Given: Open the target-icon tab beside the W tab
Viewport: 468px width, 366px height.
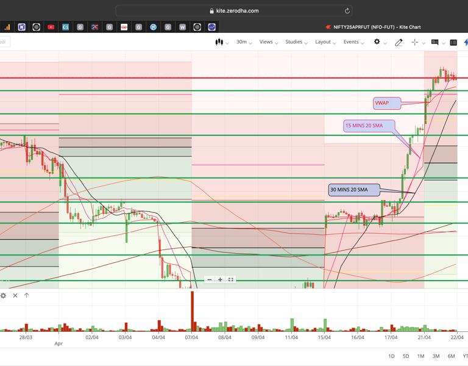Looking at the screenshot, I should [x=197, y=27].
